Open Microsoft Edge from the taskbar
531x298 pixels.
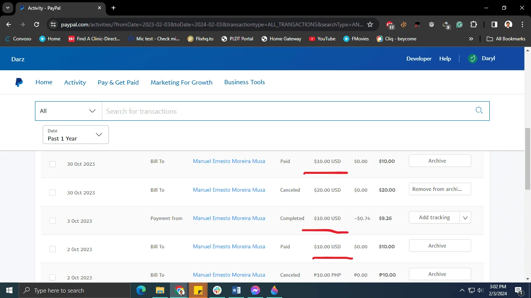click(x=141, y=290)
